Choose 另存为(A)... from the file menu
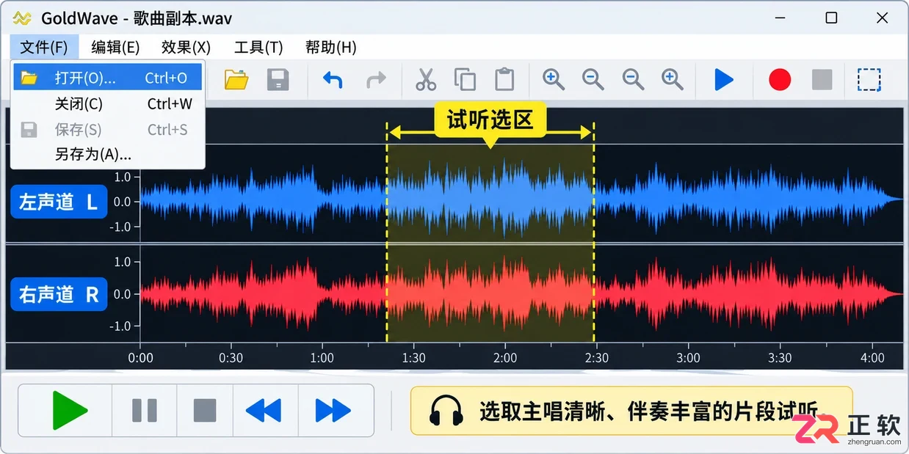This screenshot has width=909, height=454. (x=108, y=155)
